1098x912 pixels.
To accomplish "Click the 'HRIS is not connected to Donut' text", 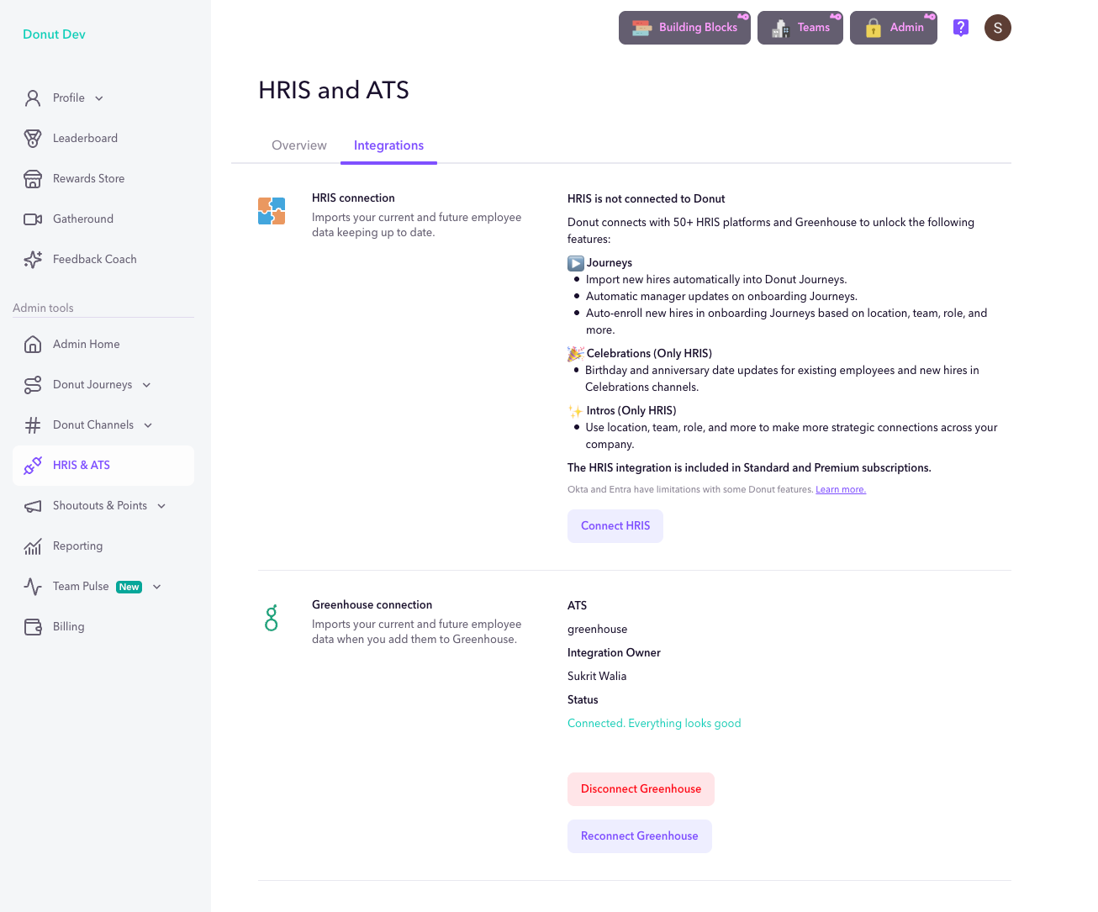I will (x=646, y=199).
